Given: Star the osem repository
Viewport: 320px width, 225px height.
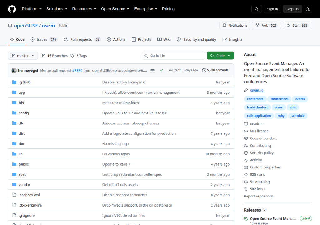Looking at the screenshot, I should tap(297, 25).
